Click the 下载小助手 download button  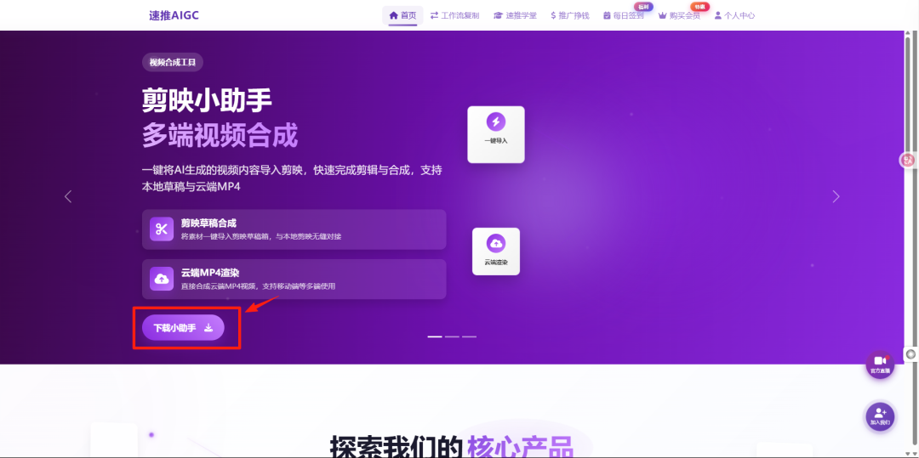183,327
